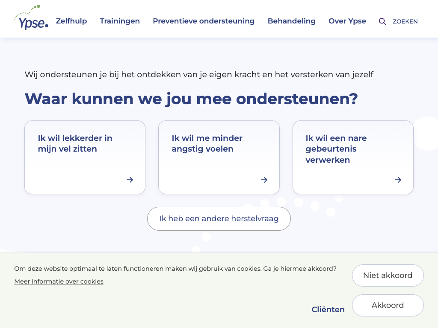Select 'Ik wil een nare gebeurtenis verwerken'

pyautogui.click(x=336, y=149)
